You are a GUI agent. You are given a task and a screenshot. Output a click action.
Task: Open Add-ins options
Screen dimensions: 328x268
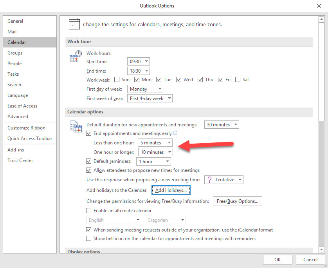click(x=30, y=150)
